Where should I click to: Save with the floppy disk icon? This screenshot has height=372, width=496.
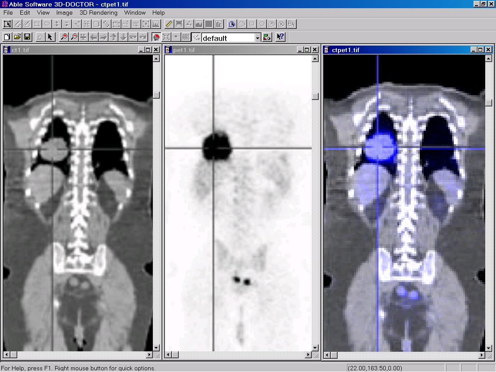click(27, 37)
